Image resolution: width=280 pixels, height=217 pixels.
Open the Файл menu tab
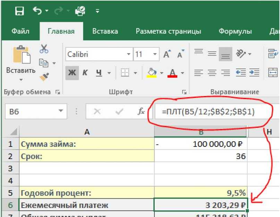tap(20, 31)
